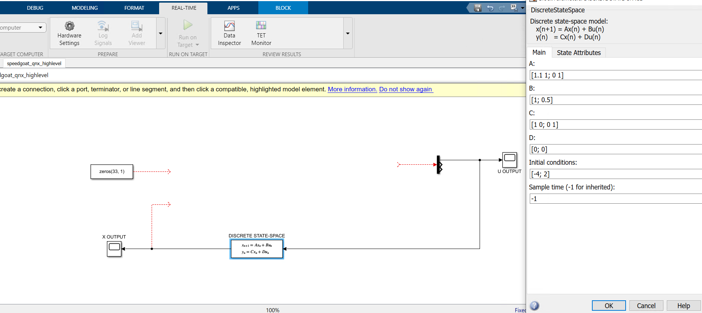Switch to the Modeling ribbon tab
This screenshot has width=702, height=313.
click(85, 8)
